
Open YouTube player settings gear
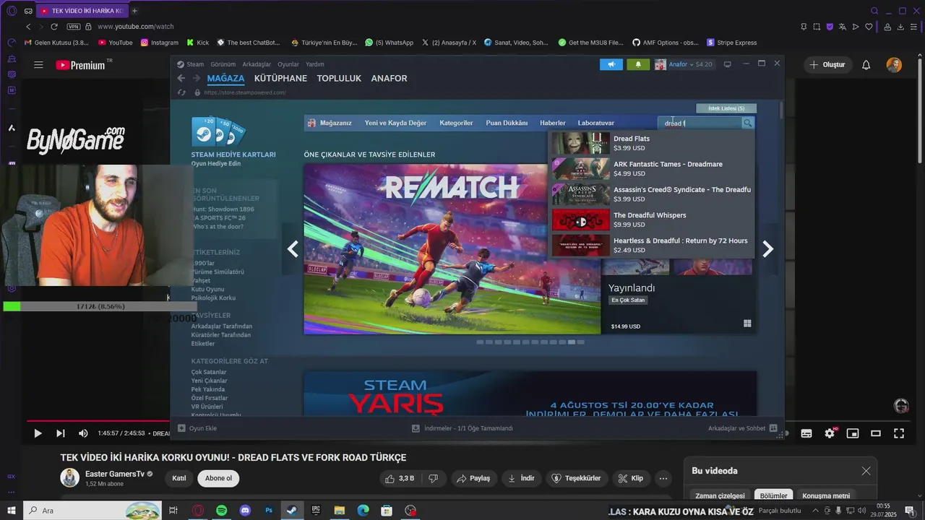[x=830, y=433]
